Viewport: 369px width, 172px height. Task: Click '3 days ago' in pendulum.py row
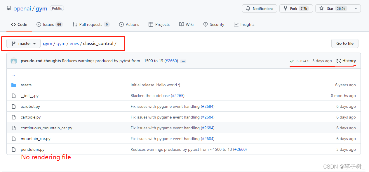346,149
